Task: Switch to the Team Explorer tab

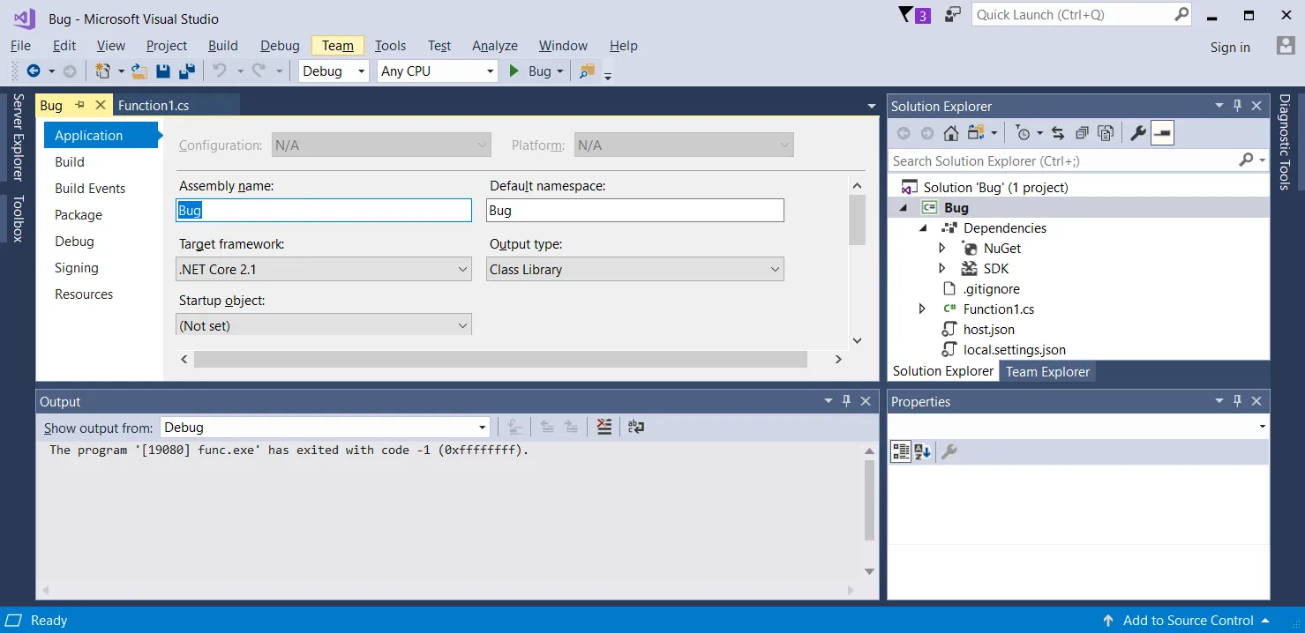Action: (x=1047, y=371)
